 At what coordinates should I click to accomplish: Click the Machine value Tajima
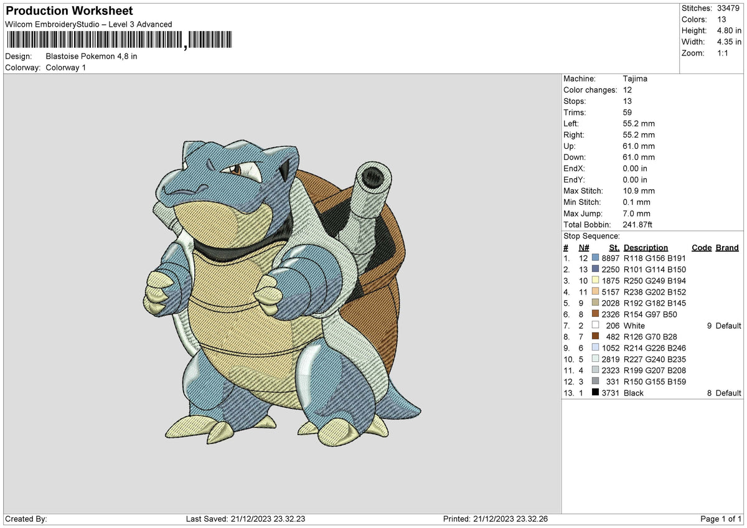pyautogui.click(x=635, y=78)
